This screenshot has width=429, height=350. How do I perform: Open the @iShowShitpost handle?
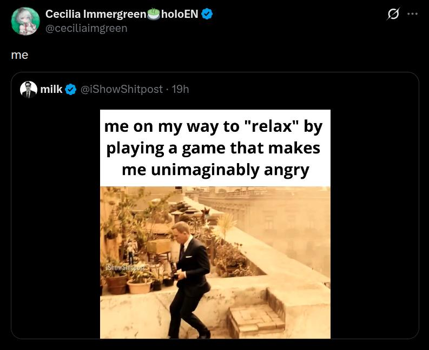121,89
